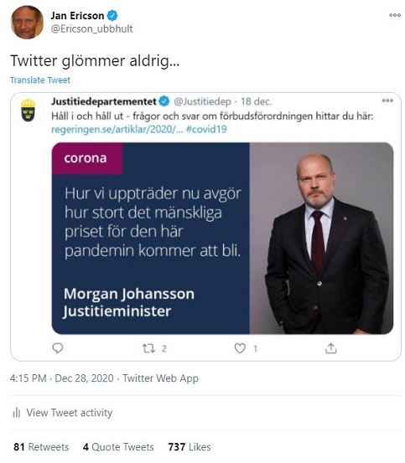405x463 pixels.
Task: Click Justitiedepartementet verified badge
Action: (164, 101)
